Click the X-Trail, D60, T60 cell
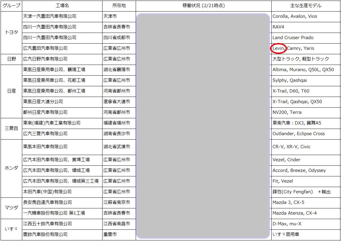The image size is (341, 241). [306, 91]
